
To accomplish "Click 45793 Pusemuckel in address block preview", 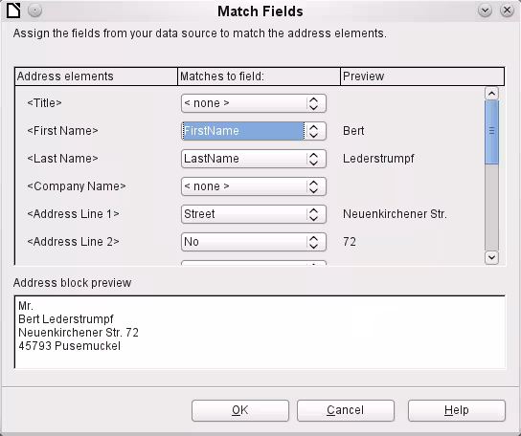I will click(70, 346).
